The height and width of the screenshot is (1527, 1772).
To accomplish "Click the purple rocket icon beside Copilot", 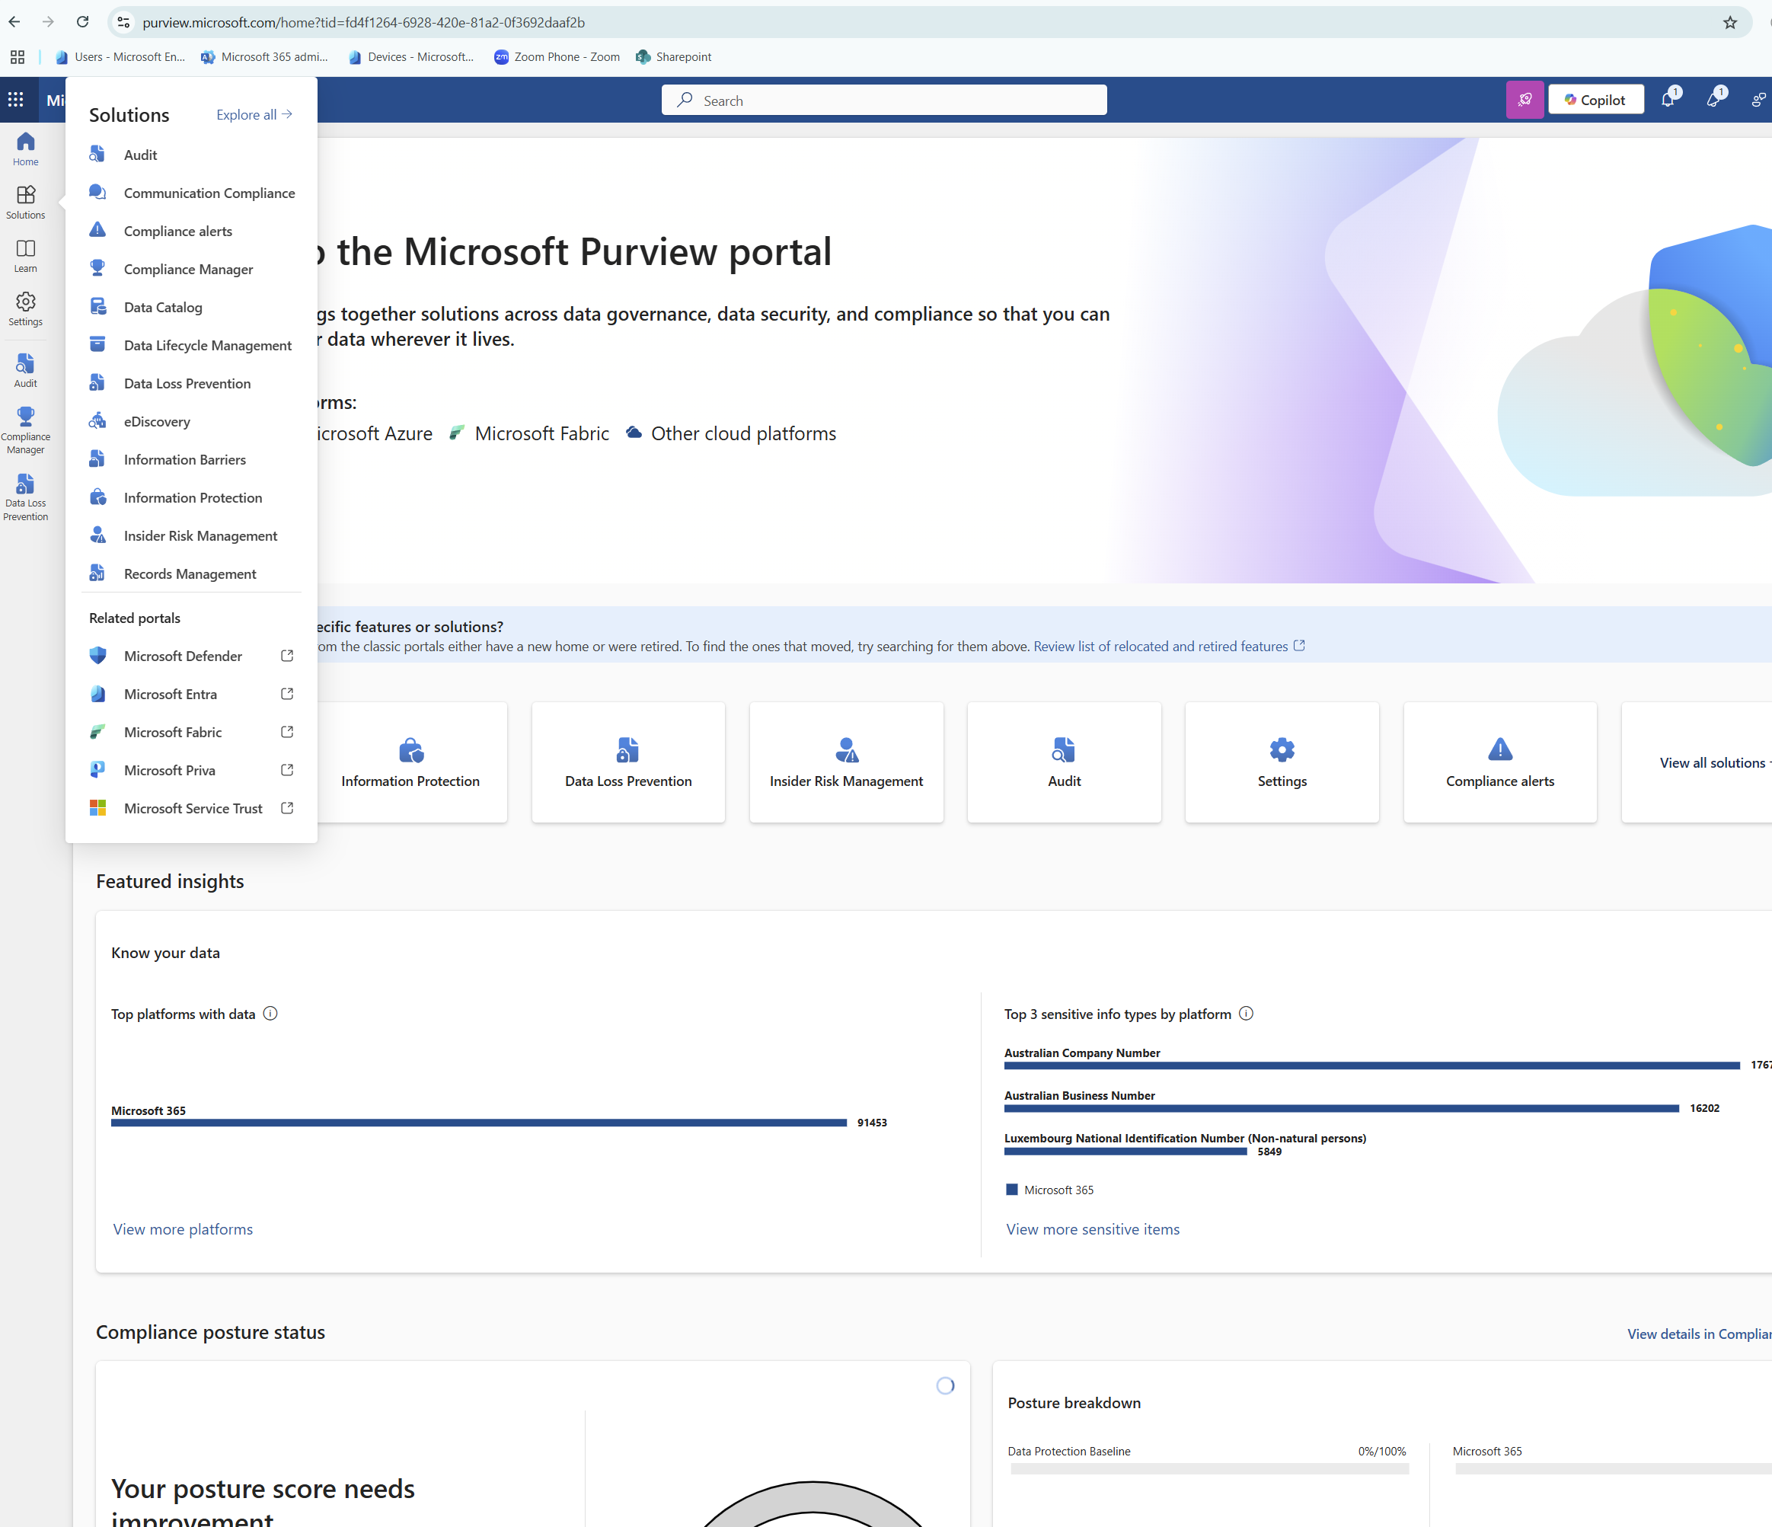I will pos(1524,100).
